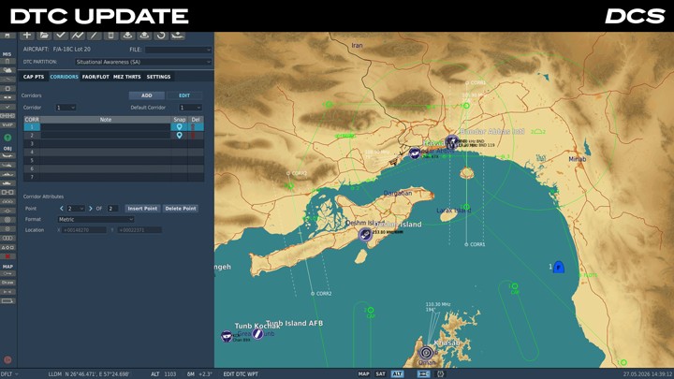The width and height of the screenshot is (674, 379).
Task: Switch to EDIT corridor mode
Action: tap(184, 95)
